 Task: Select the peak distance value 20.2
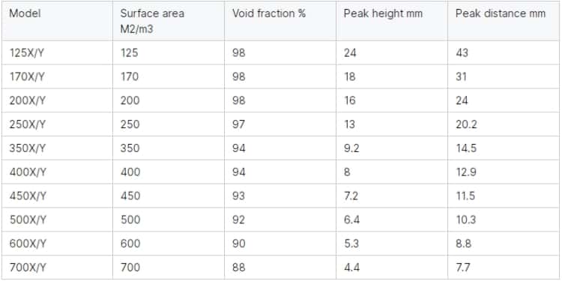466,124
